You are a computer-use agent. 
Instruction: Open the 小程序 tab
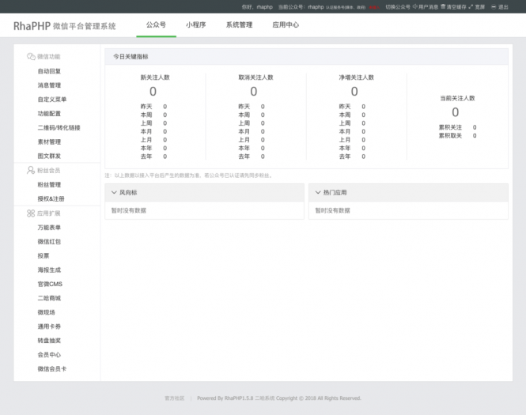click(x=196, y=25)
